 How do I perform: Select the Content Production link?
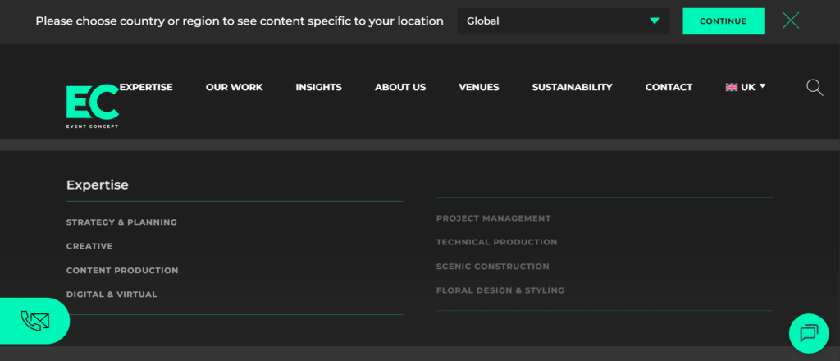(122, 271)
